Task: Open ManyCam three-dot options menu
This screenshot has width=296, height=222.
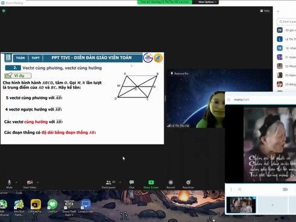Action: (x=231, y=190)
